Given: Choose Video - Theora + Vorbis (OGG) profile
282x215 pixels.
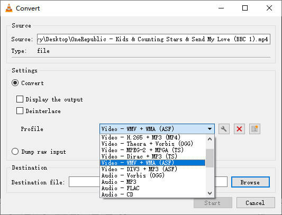Looking at the screenshot, I should 152,144.
